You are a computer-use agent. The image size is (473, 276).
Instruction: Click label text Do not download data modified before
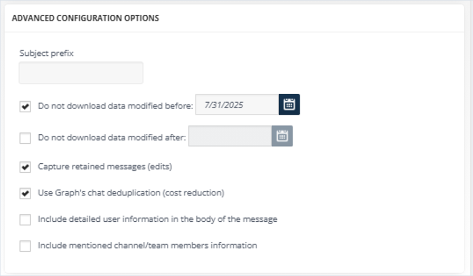[x=115, y=106]
